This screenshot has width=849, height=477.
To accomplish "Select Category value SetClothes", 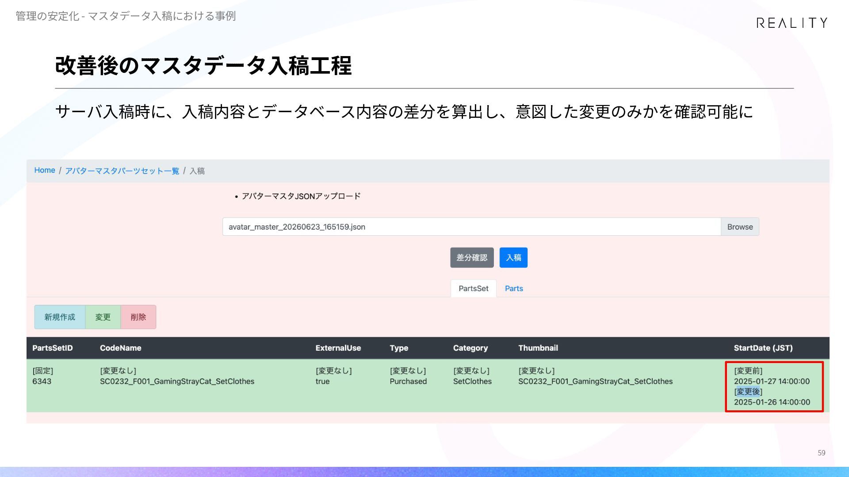I will (472, 382).
